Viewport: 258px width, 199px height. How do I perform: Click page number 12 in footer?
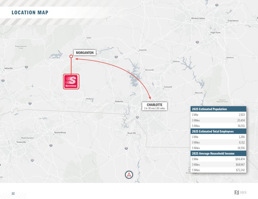tap(13, 193)
